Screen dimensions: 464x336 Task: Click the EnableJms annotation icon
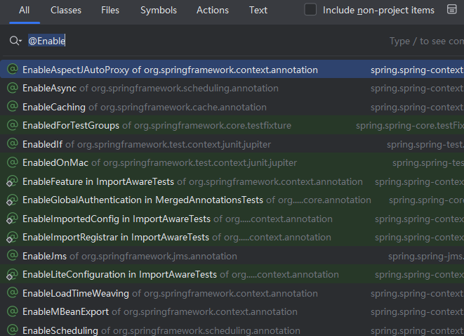(12, 256)
